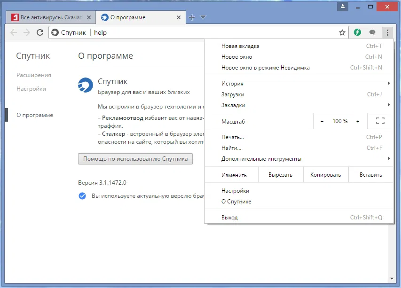Open 'Загрузки' from the menu
401x288 pixels.
pos(299,94)
